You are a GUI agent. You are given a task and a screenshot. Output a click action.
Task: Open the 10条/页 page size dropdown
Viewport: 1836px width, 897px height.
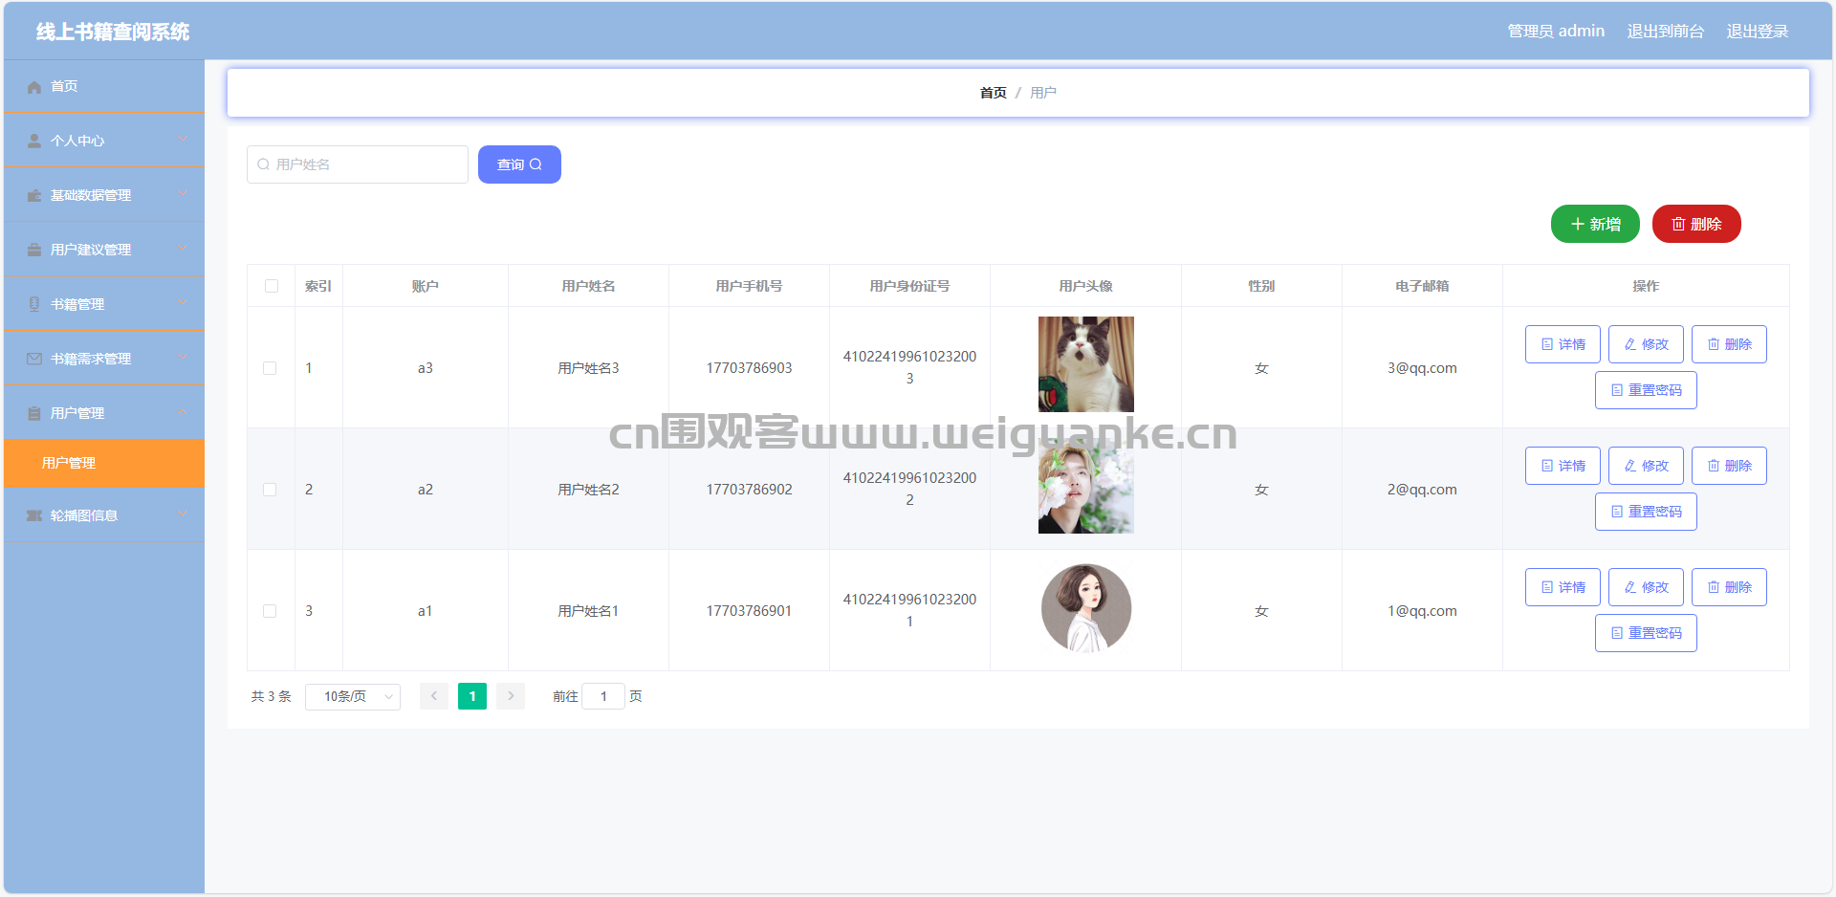[x=353, y=697]
